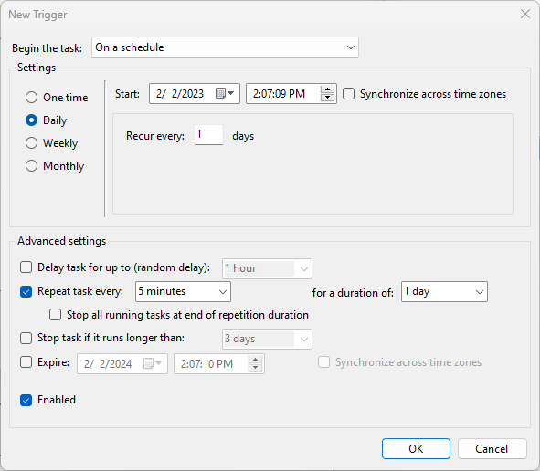Open the 1 day duration dropdown
540x471 pixels.
[444, 291]
